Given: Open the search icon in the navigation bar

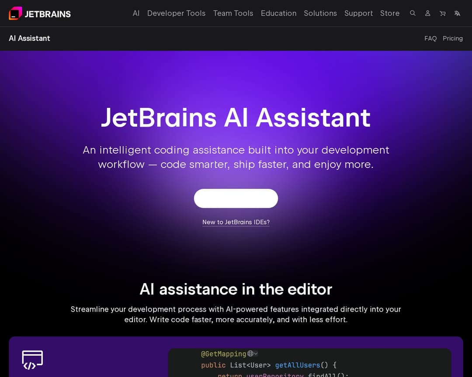Looking at the screenshot, I should 413,13.
